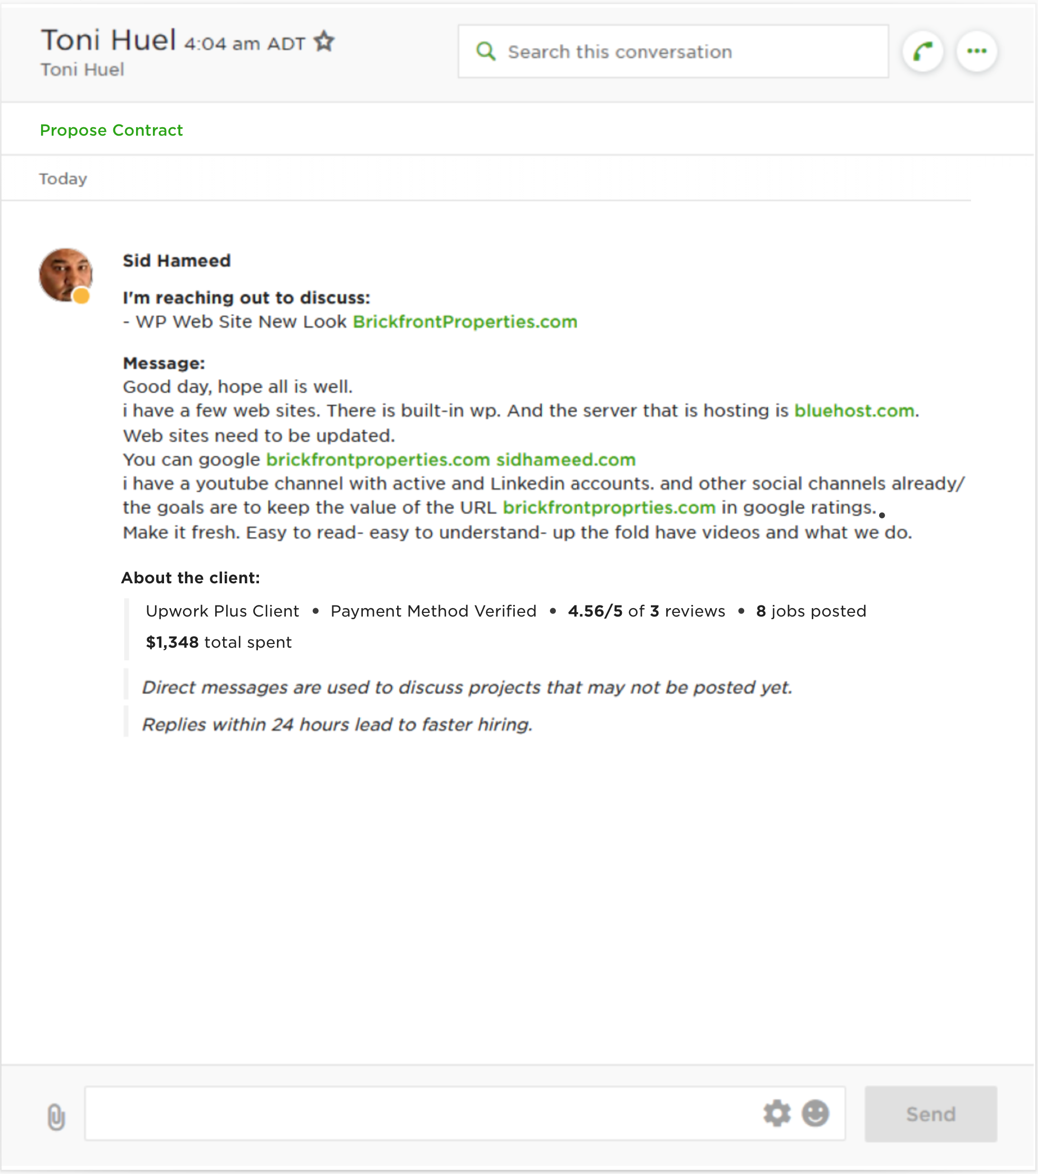
Task: Open the three-dot more options menu
Action: [977, 52]
